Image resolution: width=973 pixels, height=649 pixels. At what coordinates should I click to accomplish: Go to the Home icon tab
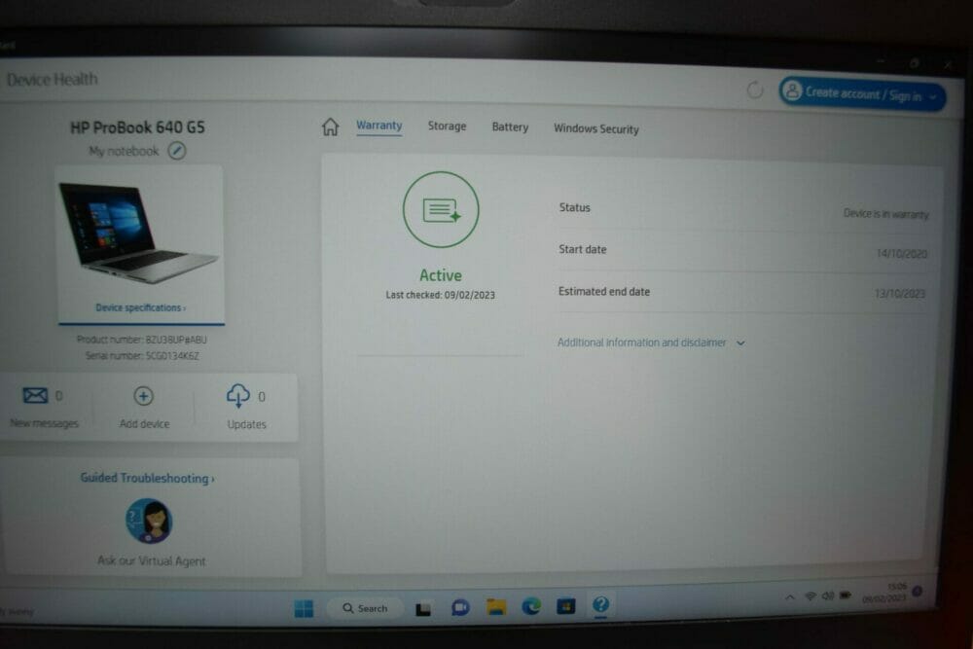[x=330, y=126]
